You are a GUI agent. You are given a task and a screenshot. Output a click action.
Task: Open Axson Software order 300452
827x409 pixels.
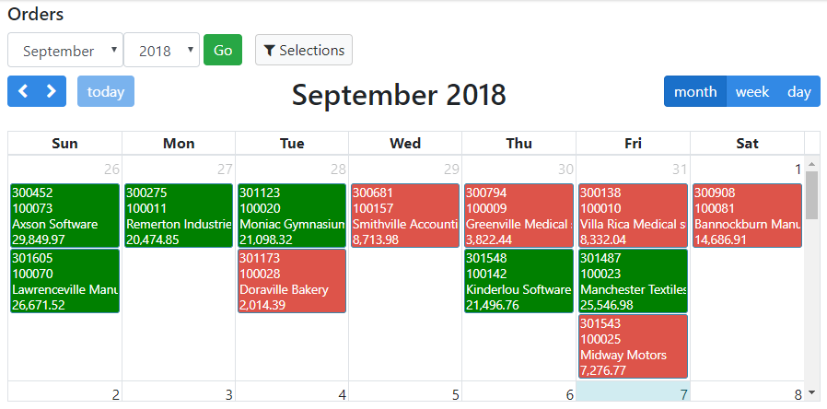64,216
